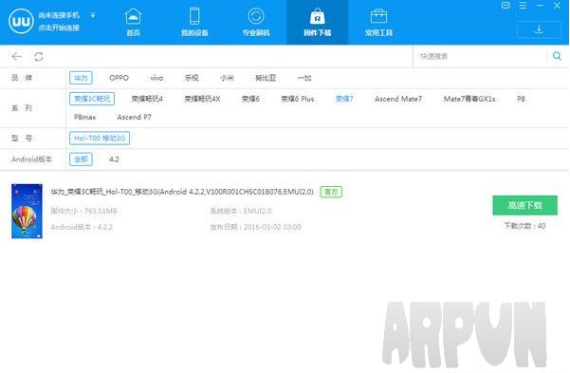Select the vivo brand filter
Image resolution: width=570 pixels, height=373 pixels.
click(x=156, y=78)
